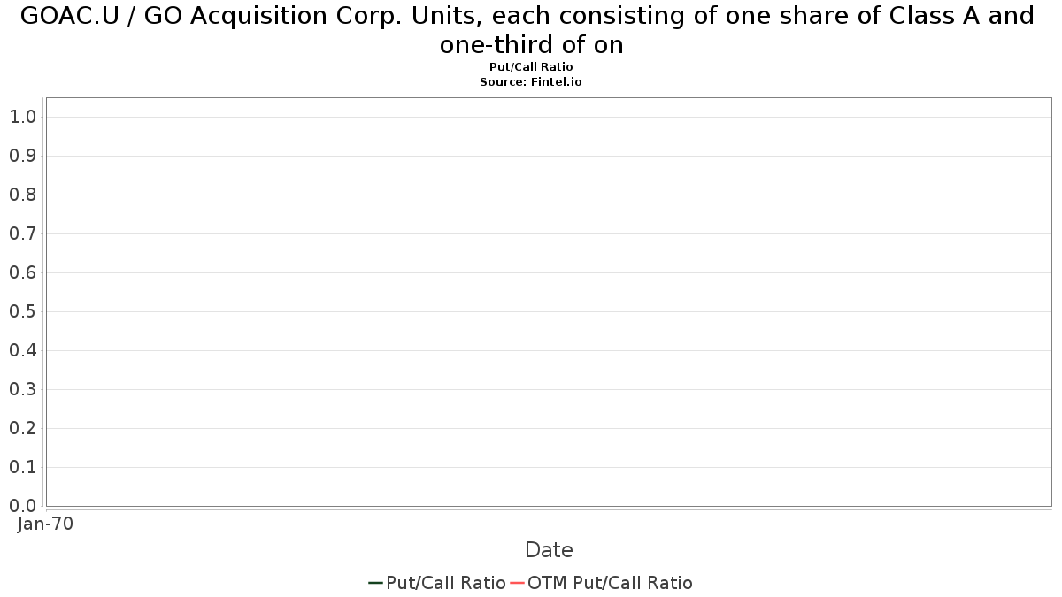Click the 0.2 y-axis tick label

[x=22, y=428]
